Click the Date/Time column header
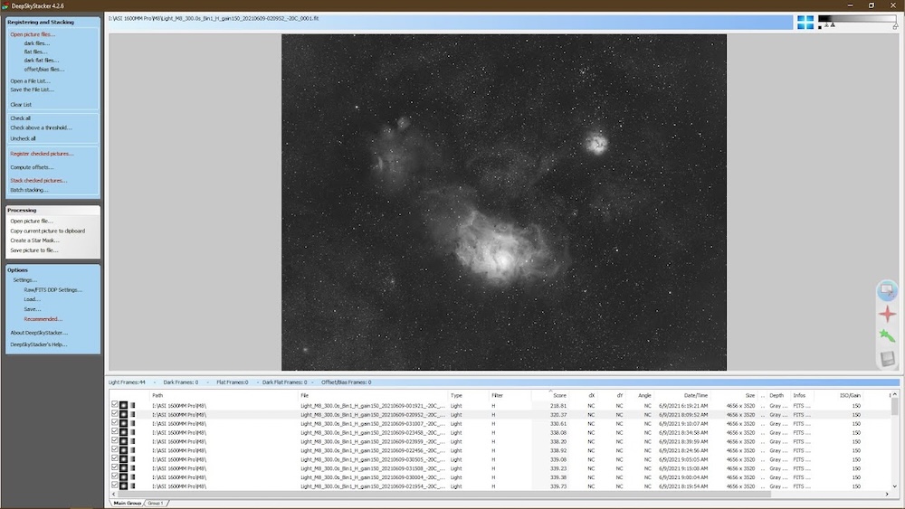This screenshot has width=905, height=509. pos(696,395)
